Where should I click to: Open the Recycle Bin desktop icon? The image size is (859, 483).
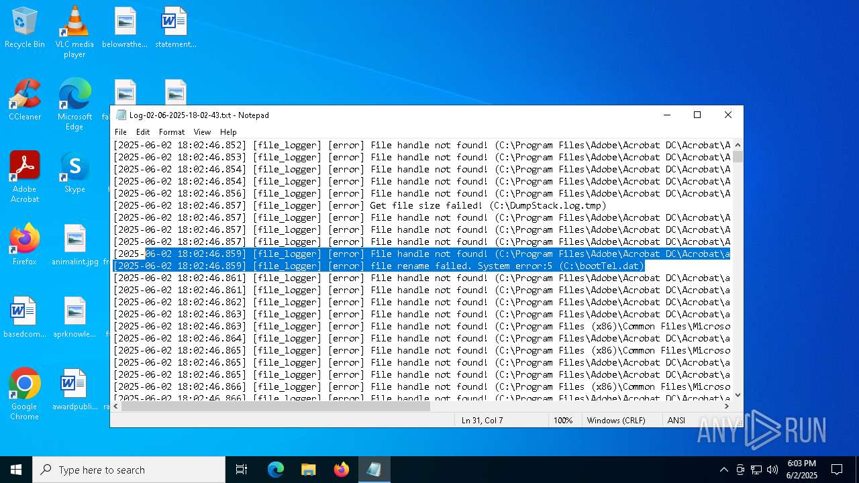pos(25,27)
